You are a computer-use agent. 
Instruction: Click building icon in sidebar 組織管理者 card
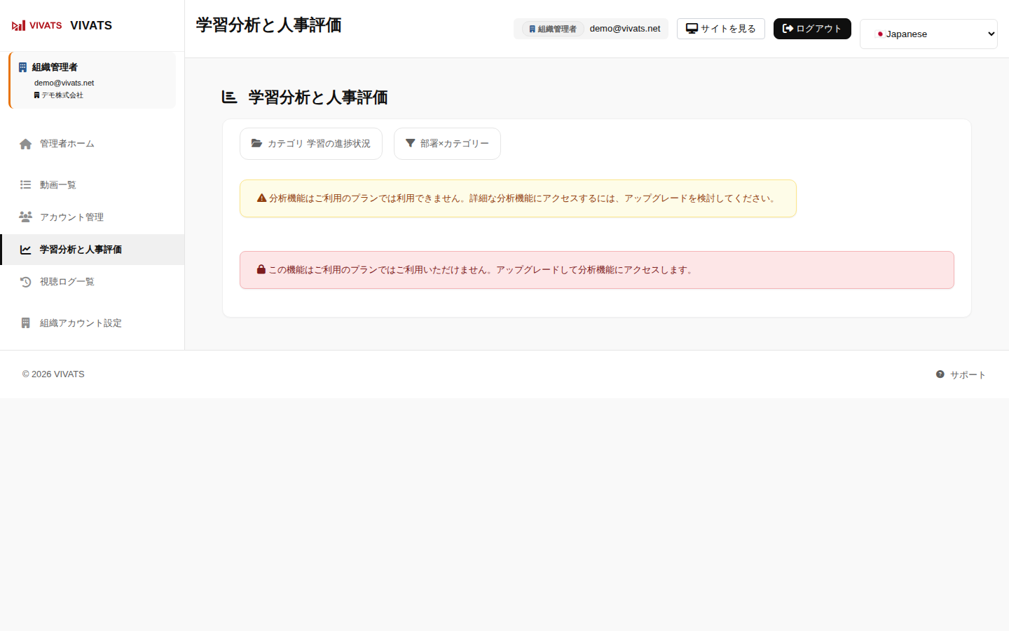(22, 67)
